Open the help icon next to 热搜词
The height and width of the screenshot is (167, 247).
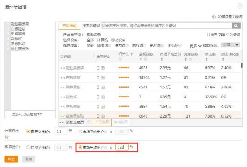[110, 45]
